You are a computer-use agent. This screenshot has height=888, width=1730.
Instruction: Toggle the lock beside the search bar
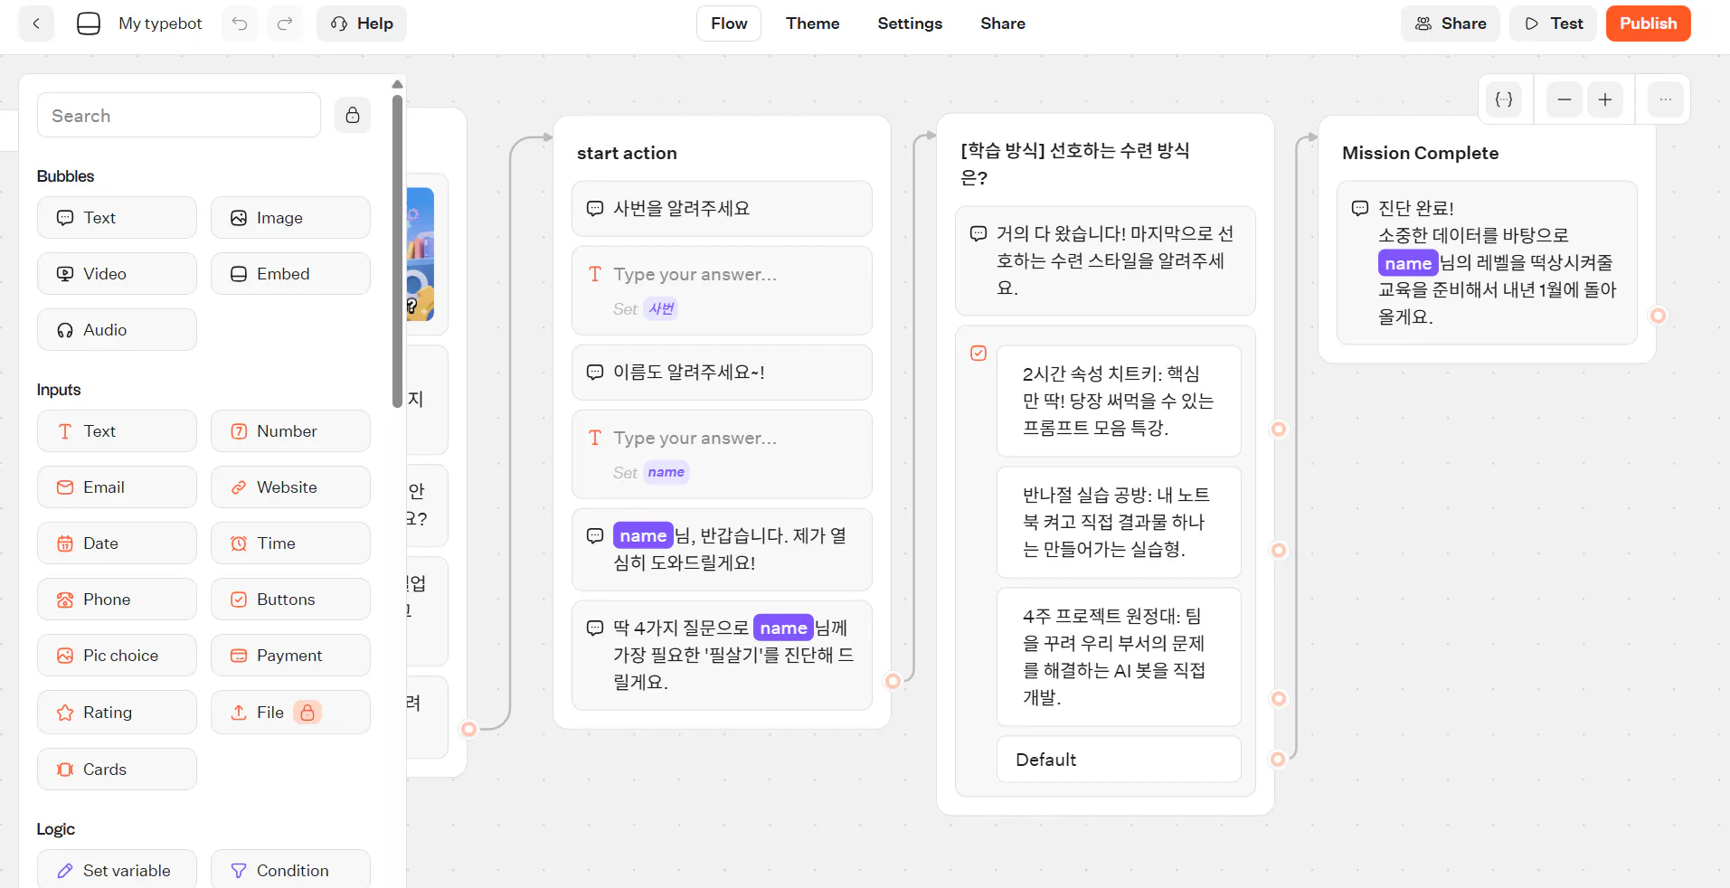[x=353, y=115]
